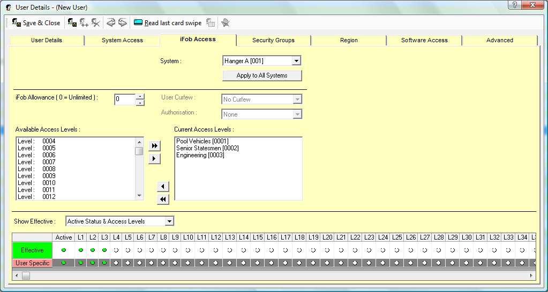The image size is (548, 292).
Task: Select the iFob Access tab
Action: 198,40
